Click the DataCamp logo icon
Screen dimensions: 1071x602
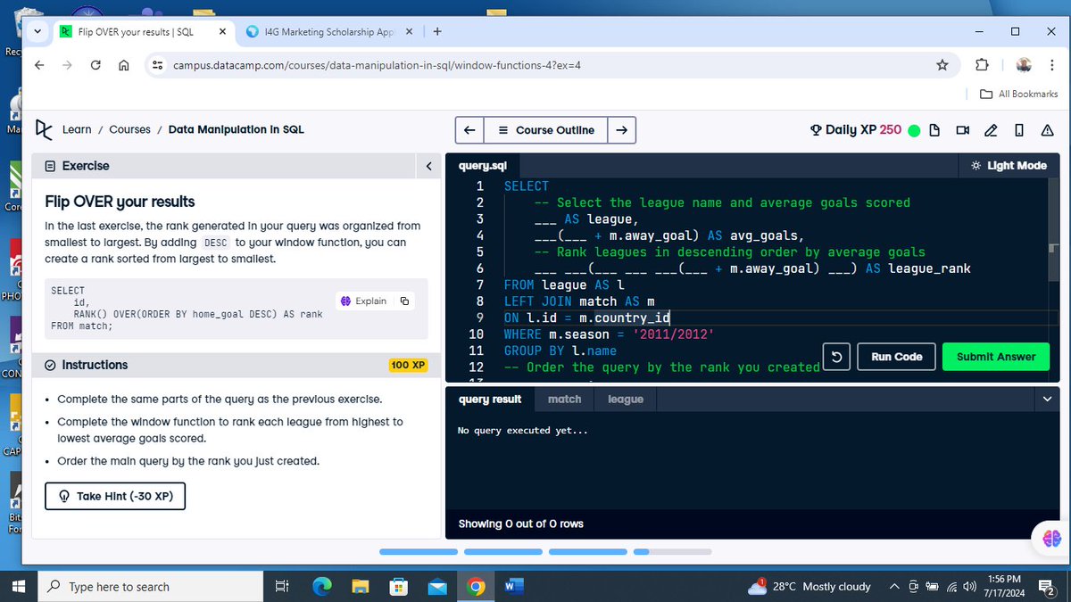[x=44, y=129]
